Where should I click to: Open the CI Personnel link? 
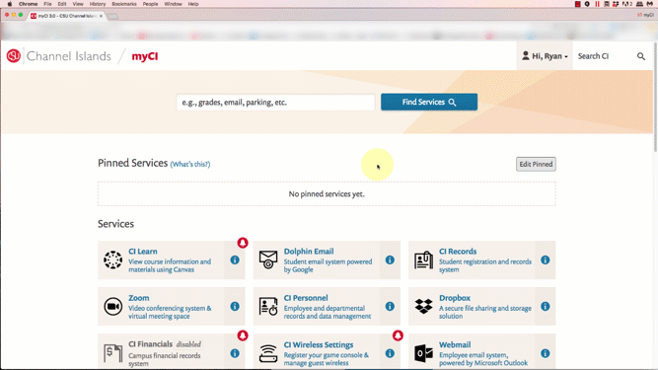(306, 298)
